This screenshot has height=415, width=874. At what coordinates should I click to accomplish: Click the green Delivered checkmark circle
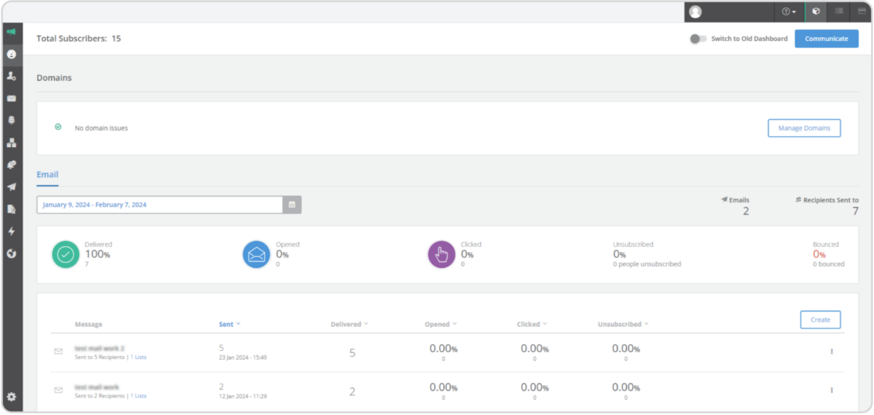click(66, 254)
